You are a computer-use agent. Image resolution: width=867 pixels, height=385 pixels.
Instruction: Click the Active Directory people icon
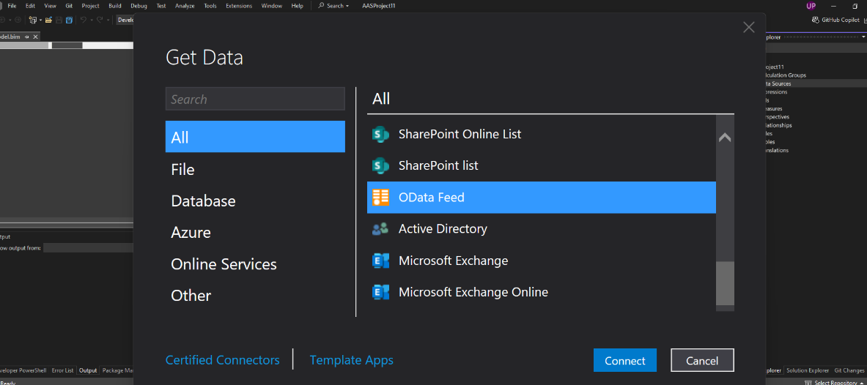point(380,228)
